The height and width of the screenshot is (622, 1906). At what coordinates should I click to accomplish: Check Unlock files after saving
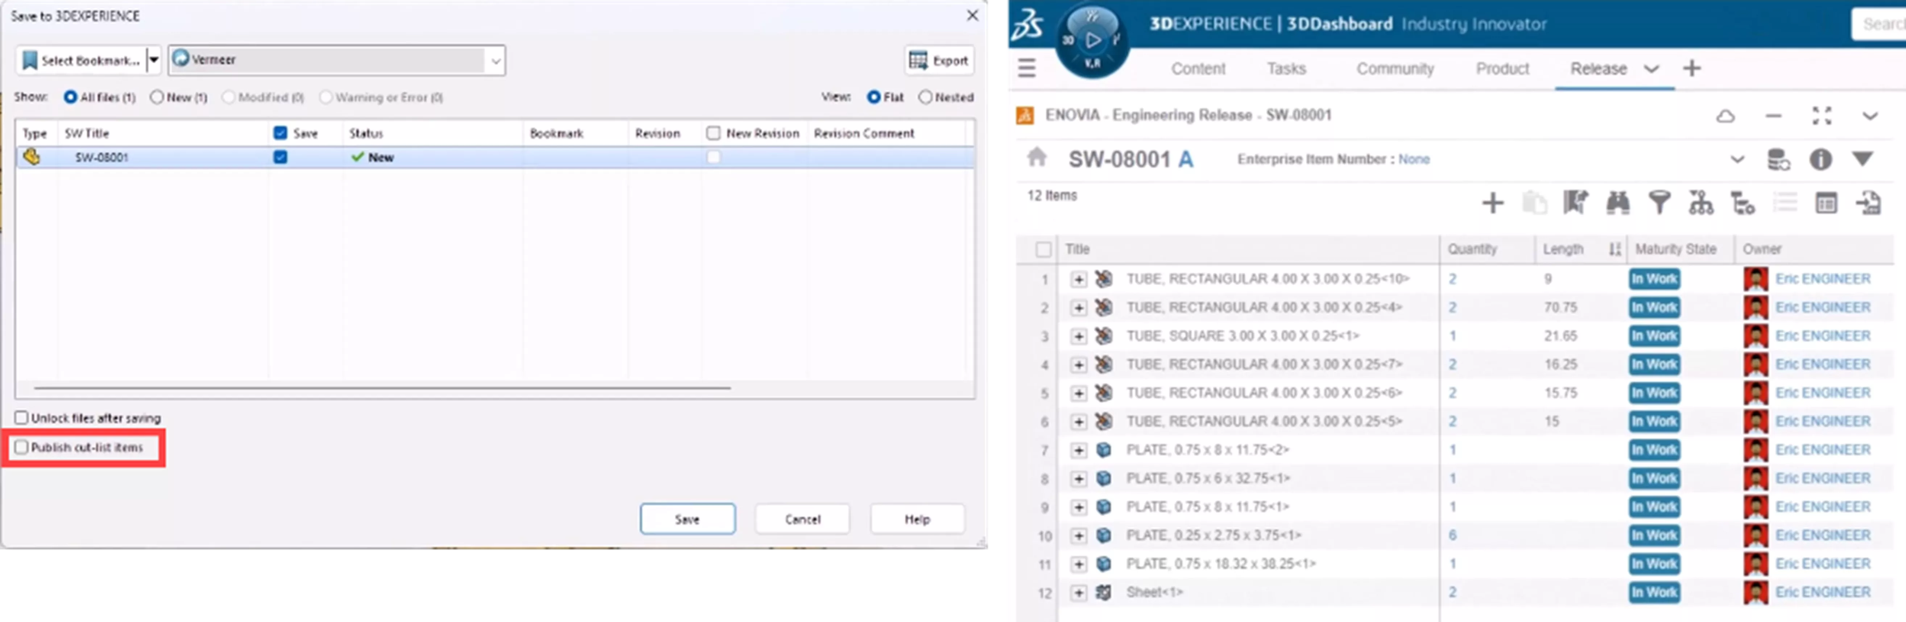click(x=21, y=417)
